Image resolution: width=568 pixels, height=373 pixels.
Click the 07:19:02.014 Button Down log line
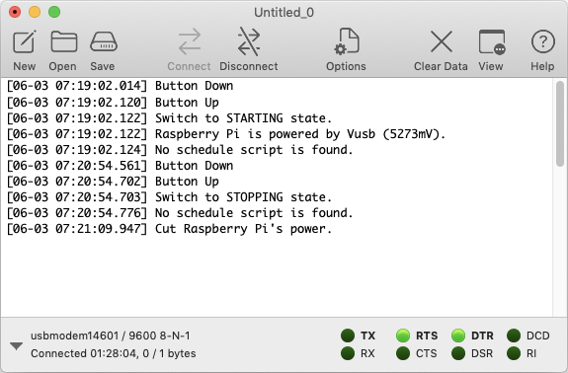(x=120, y=86)
